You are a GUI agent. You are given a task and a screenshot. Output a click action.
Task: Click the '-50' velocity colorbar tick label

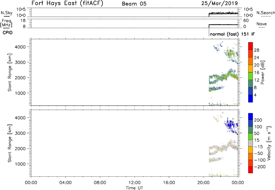(x=258, y=153)
